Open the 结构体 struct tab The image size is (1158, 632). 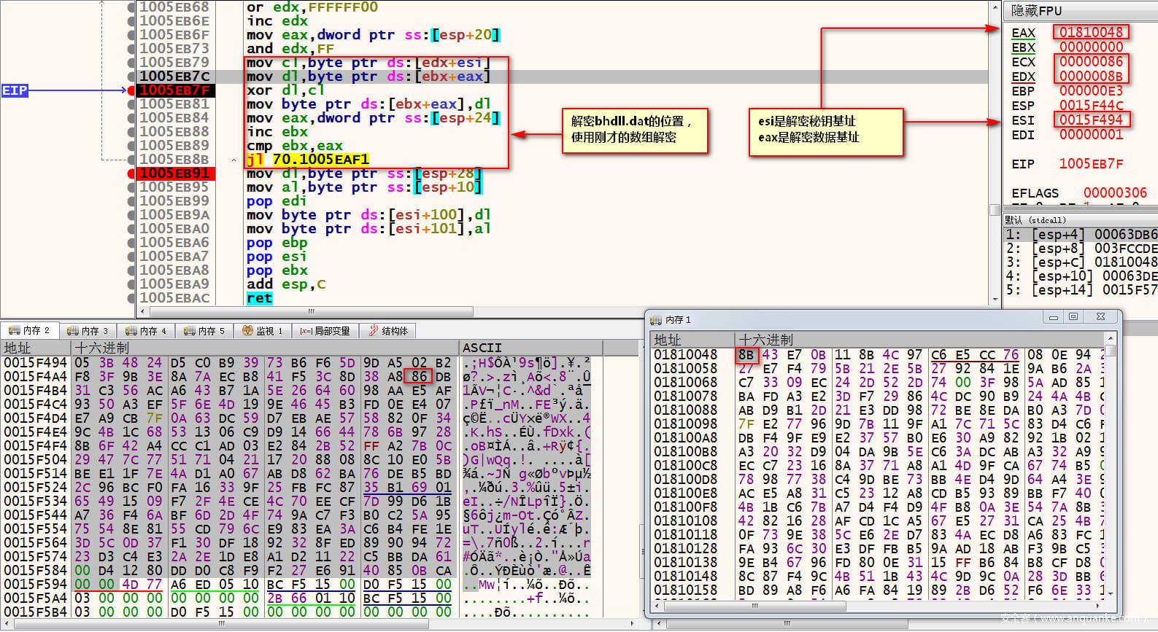(388, 331)
